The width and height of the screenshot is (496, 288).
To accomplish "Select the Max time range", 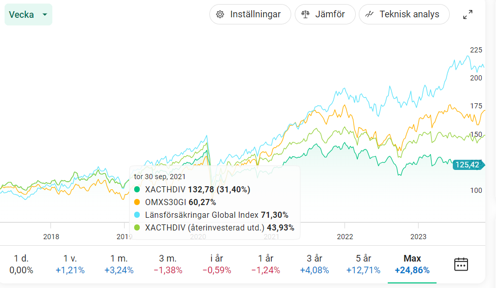I will [x=412, y=264].
